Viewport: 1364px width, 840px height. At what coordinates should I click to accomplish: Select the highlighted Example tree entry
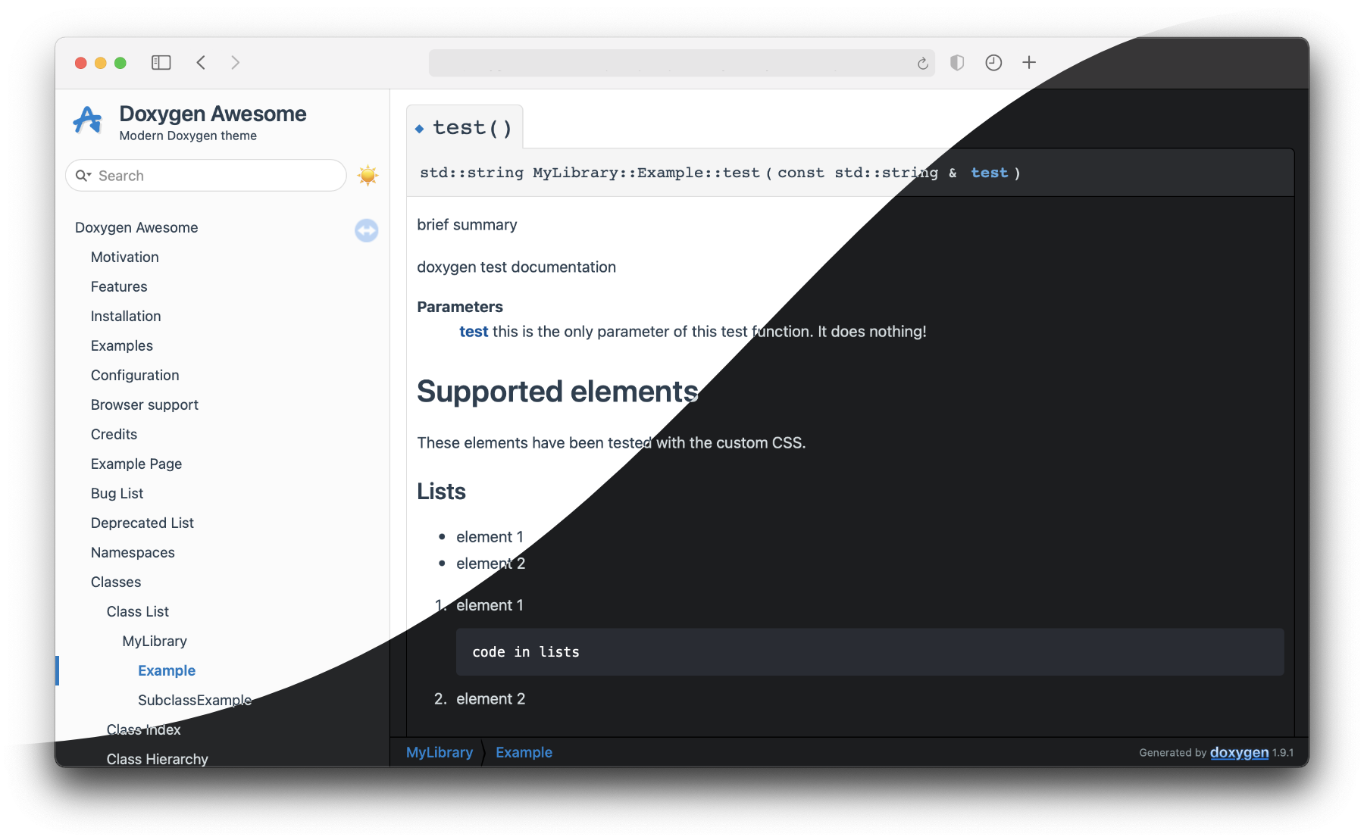[x=167, y=671]
